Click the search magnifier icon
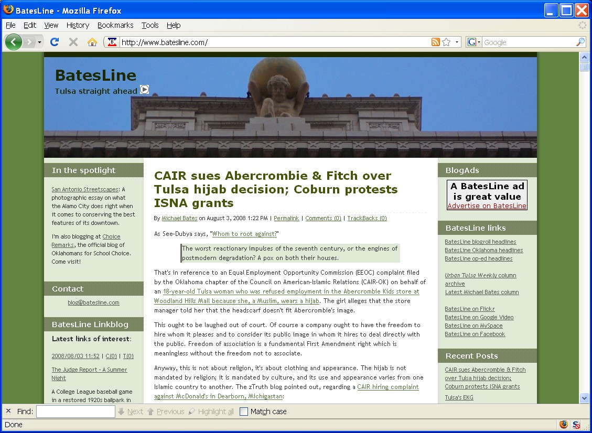The image size is (592, 433). [580, 42]
